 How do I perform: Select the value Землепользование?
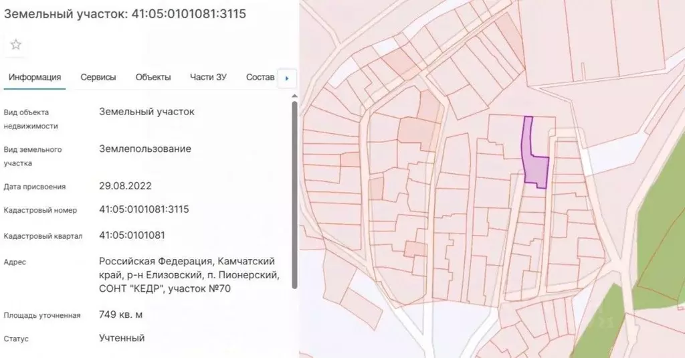pos(145,149)
